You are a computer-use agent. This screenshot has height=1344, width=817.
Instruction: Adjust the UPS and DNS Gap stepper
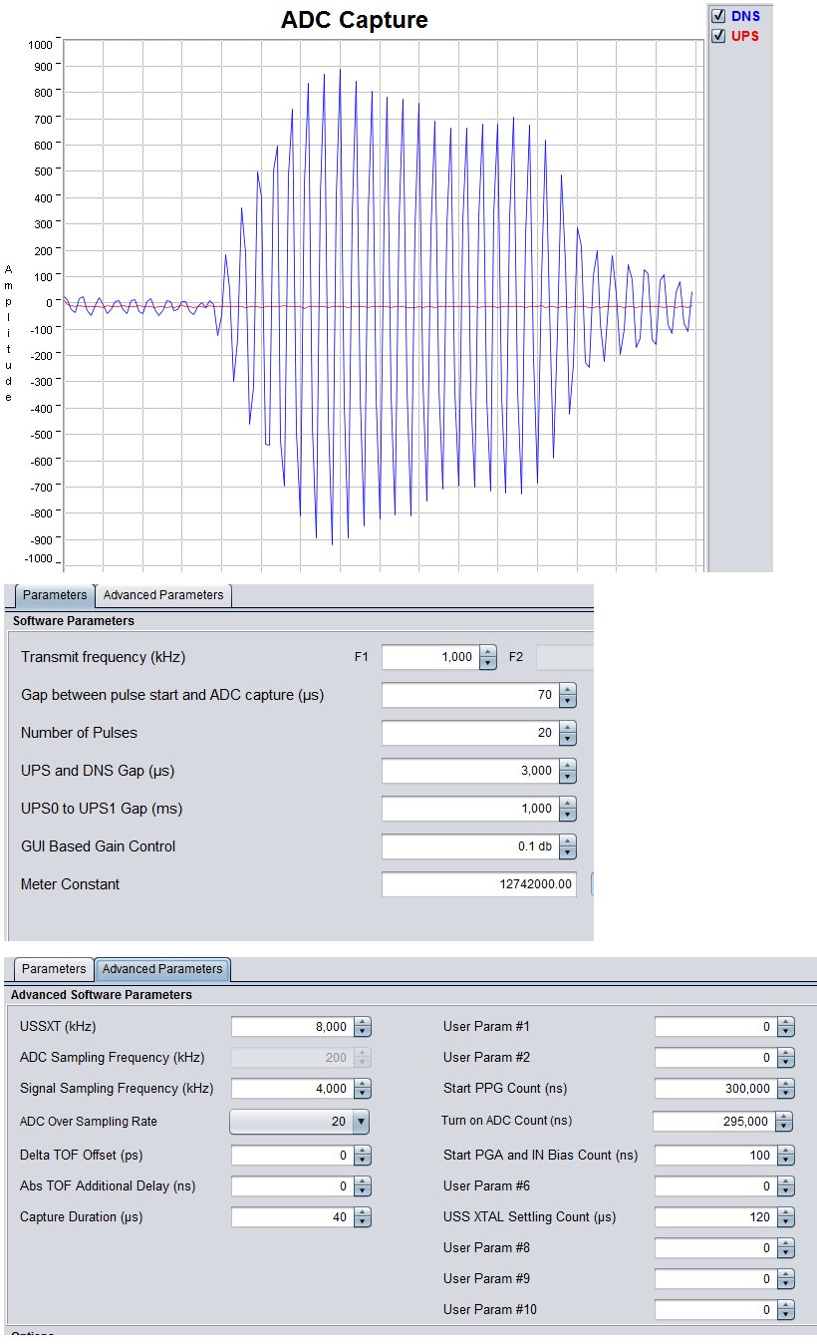click(x=567, y=771)
